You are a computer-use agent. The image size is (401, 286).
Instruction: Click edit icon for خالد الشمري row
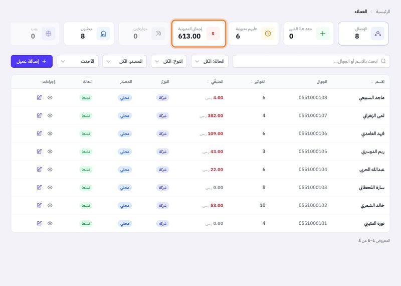click(39, 205)
